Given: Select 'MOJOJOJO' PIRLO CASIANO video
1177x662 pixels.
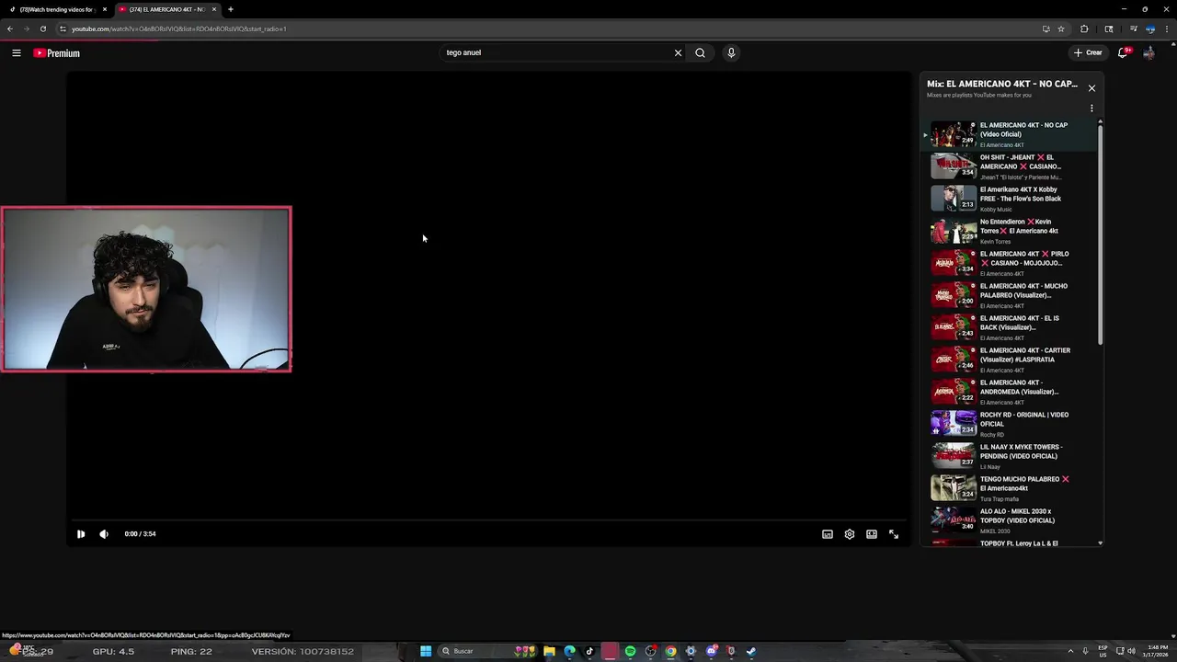Looking at the screenshot, I should click(1009, 263).
